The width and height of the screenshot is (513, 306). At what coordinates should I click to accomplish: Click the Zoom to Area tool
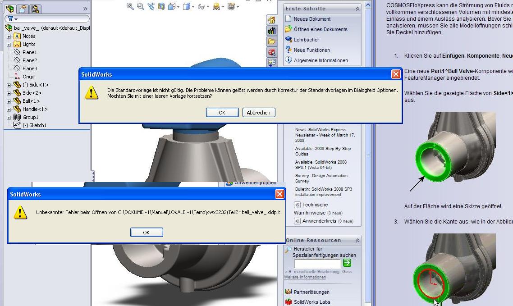pos(141,6)
